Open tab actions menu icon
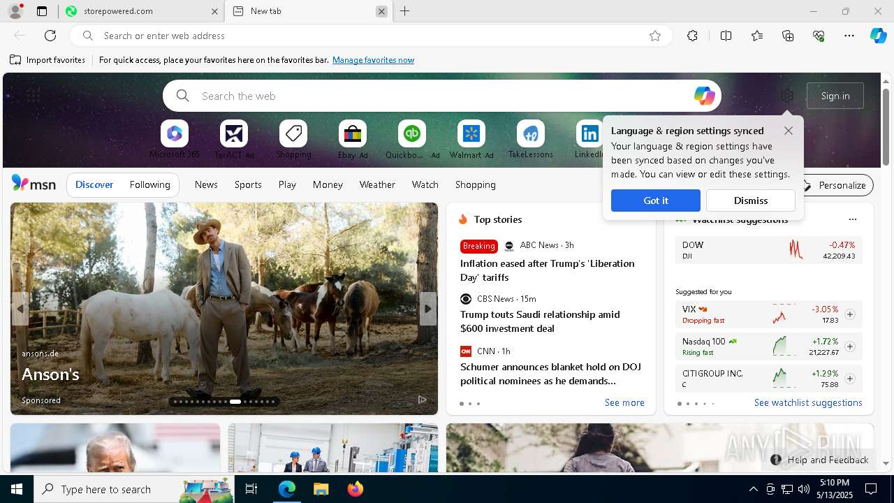The height and width of the screenshot is (503, 894). 42,11
